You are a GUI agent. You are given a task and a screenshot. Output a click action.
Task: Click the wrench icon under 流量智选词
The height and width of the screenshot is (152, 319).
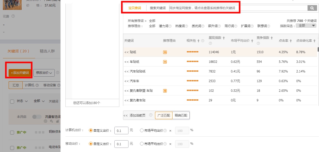51,121
